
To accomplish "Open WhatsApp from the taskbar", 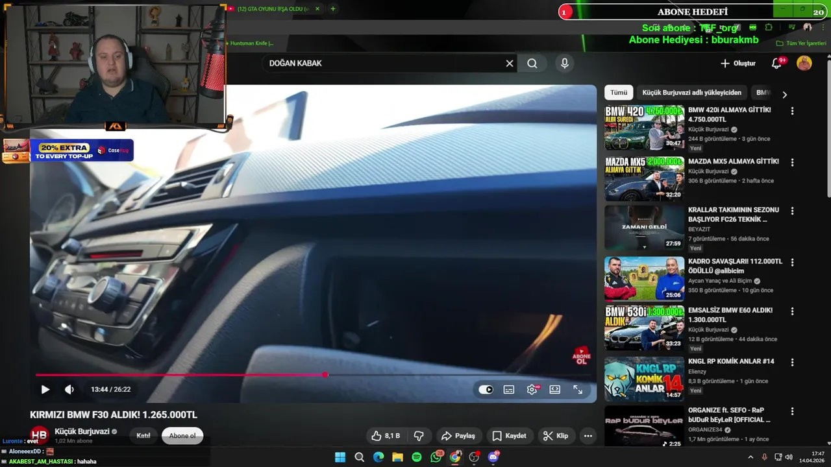I will [436, 457].
